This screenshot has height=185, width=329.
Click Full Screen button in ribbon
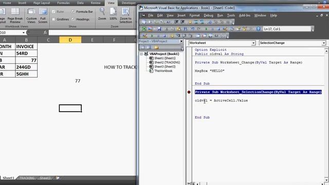pyautogui.click(x=43, y=16)
